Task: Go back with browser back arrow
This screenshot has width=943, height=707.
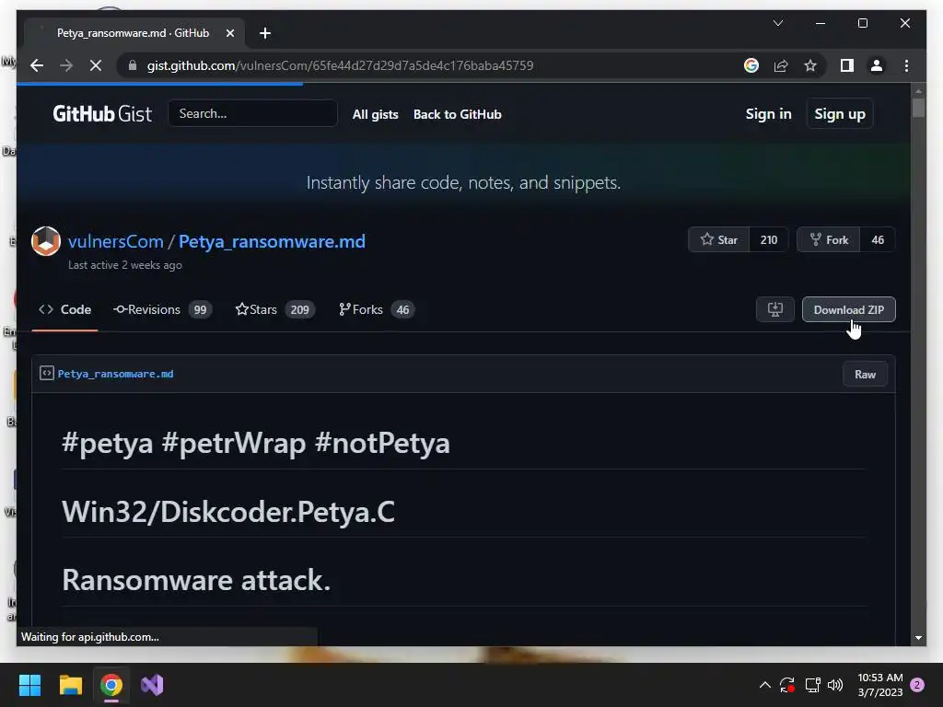Action: tap(37, 65)
